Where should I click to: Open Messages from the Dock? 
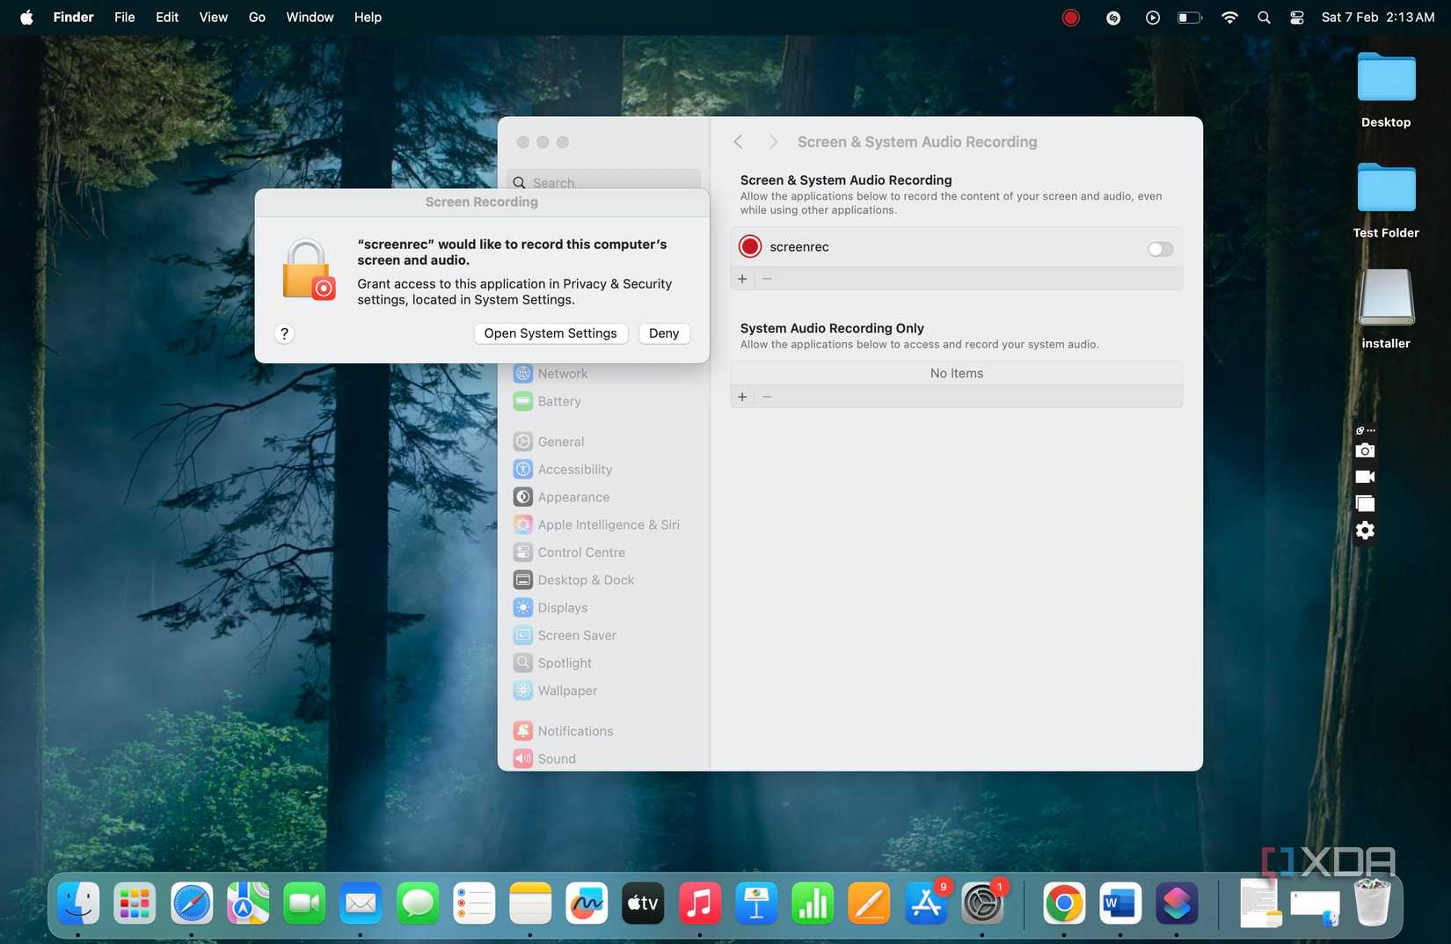418,904
